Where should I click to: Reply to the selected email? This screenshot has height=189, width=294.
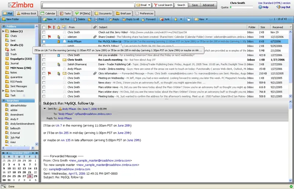click(x=114, y=19)
